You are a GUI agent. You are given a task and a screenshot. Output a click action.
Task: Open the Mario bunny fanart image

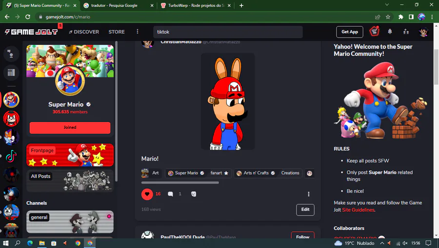[228, 102]
